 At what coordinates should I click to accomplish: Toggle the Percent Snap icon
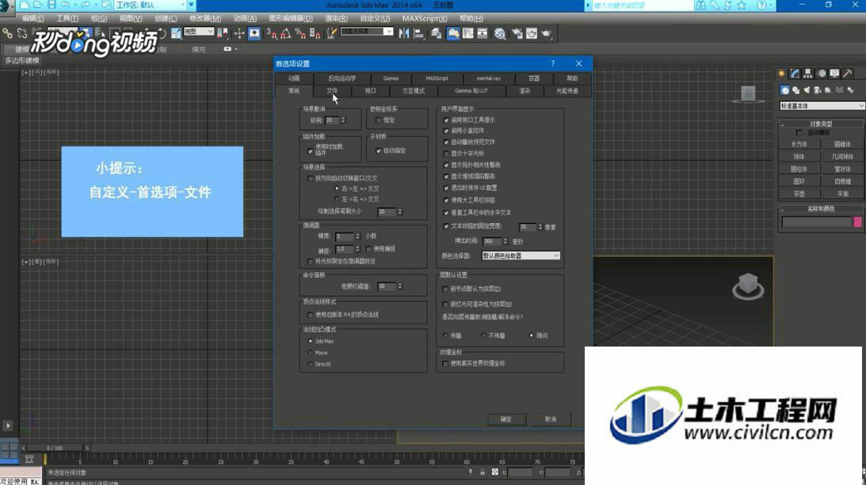click(x=300, y=34)
